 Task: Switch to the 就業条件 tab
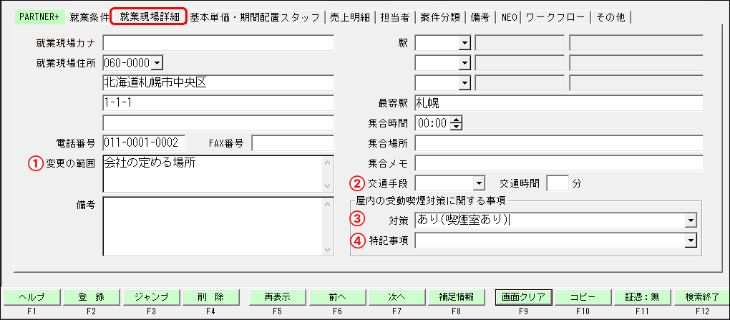[x=89, y=17]
